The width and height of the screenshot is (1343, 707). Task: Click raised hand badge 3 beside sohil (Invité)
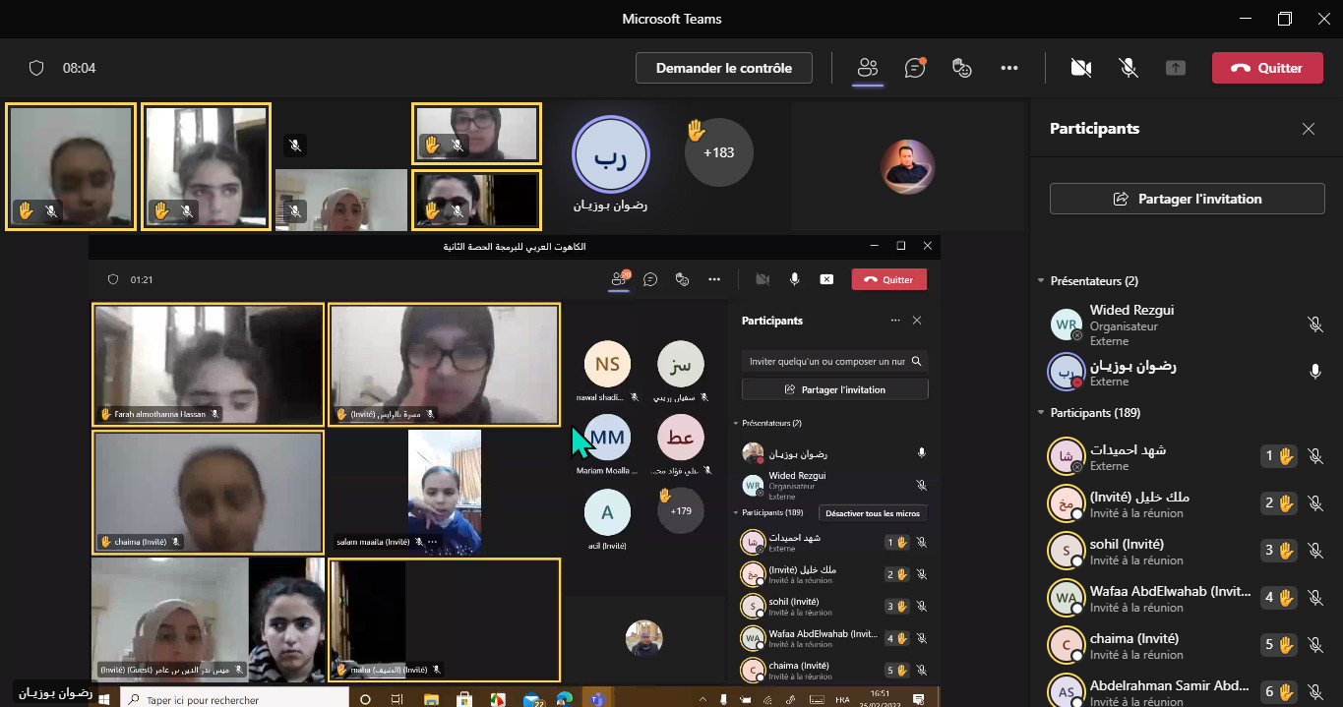[x=1280, y=550]
